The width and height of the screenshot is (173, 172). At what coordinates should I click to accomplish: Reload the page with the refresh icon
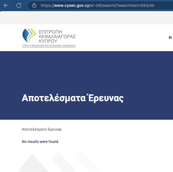click(19, 5)
